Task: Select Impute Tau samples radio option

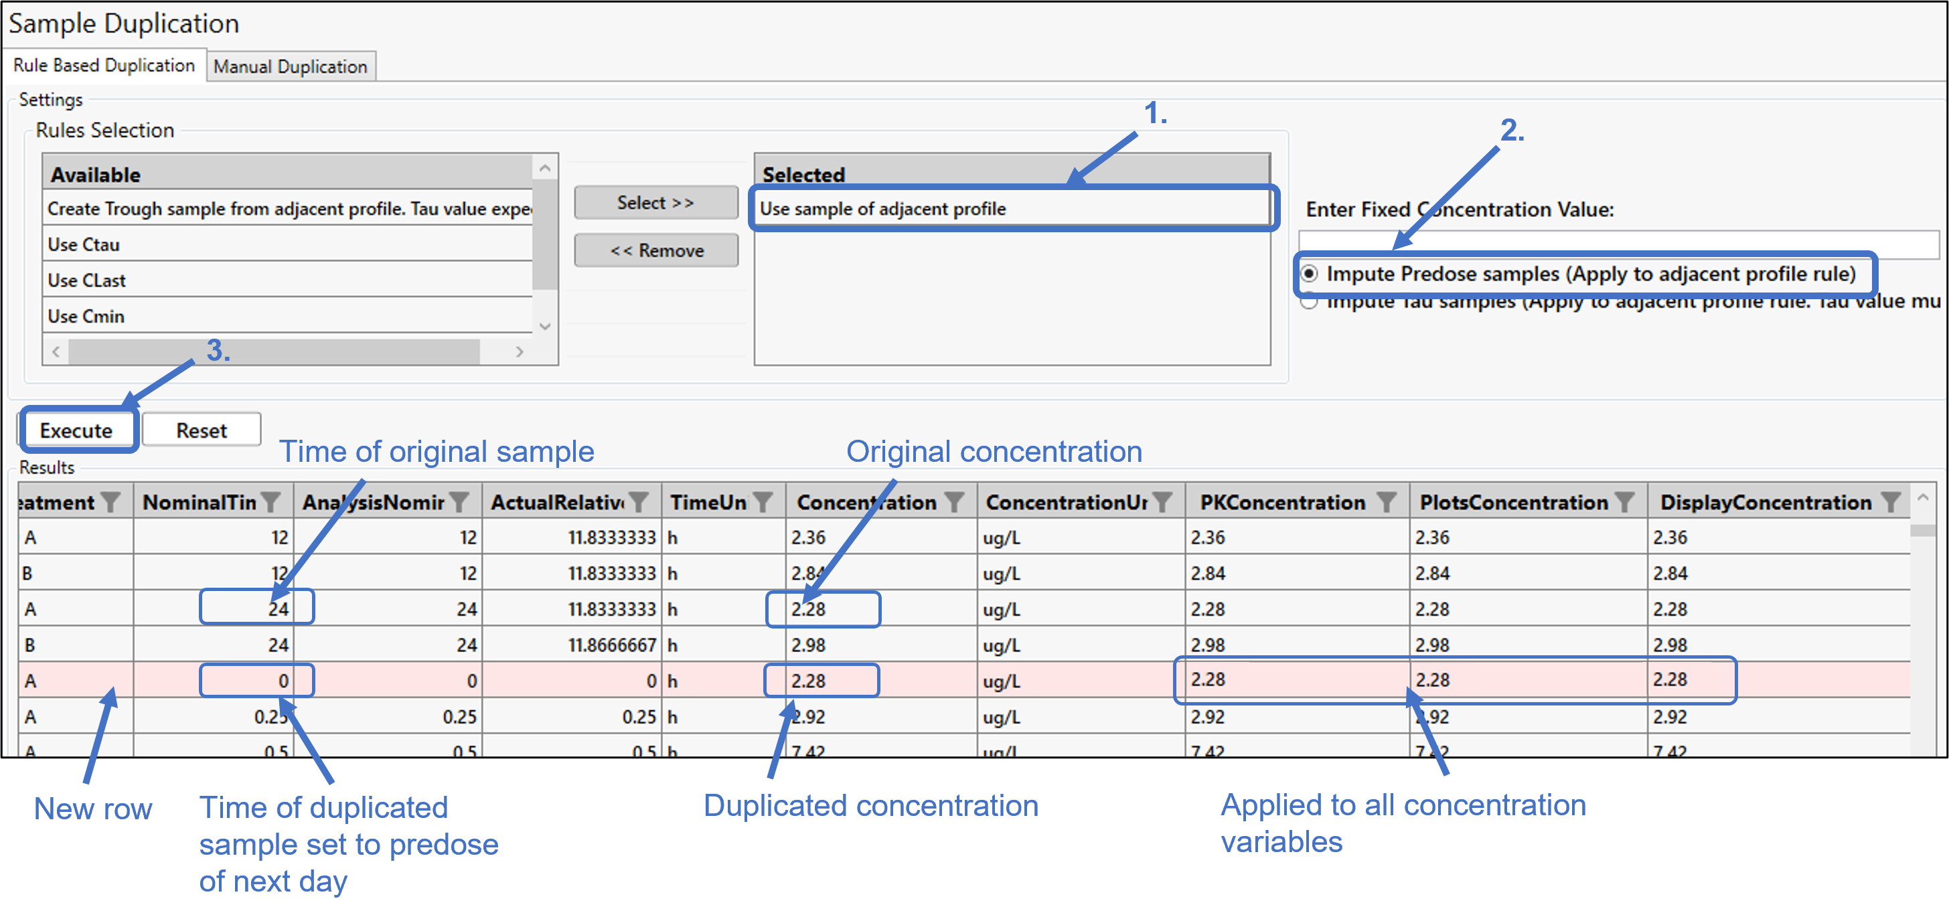Action: tap(1310, 303)
